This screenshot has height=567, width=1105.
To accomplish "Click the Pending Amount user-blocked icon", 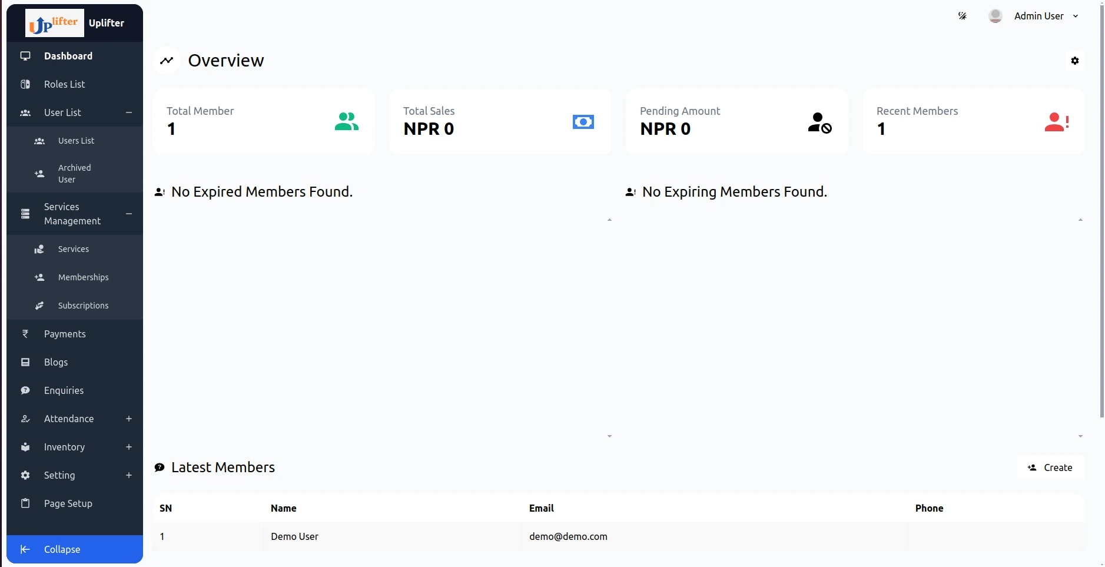I will pyautogui.click(x=819, y=122).
